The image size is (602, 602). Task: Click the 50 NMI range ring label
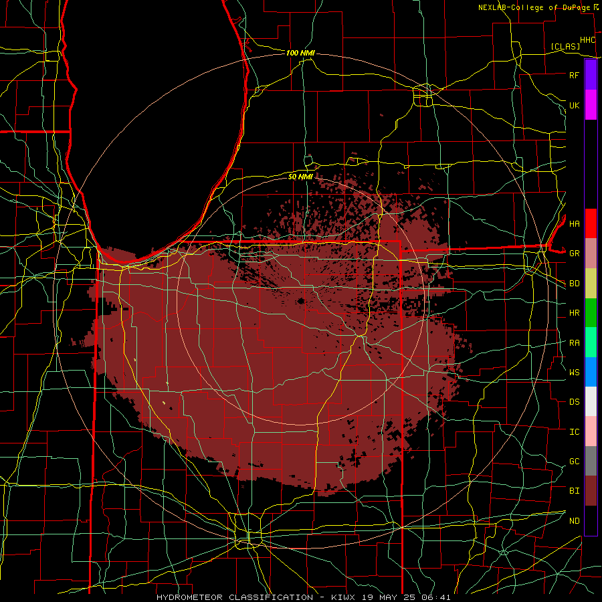(x=300, y=177)
